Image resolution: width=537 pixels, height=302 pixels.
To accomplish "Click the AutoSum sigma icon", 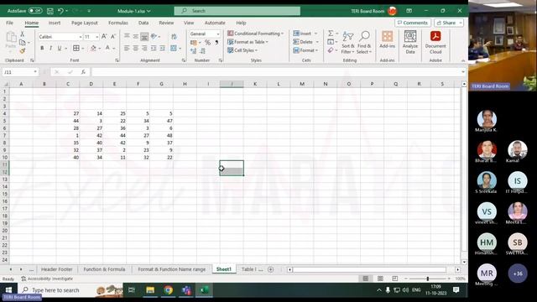I will 331,34.
